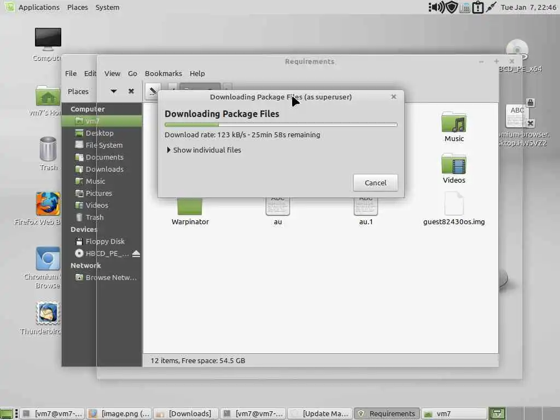The image size is (560, 420).
Task: Open the Bookmarks menu
Action: coord(163,73)
